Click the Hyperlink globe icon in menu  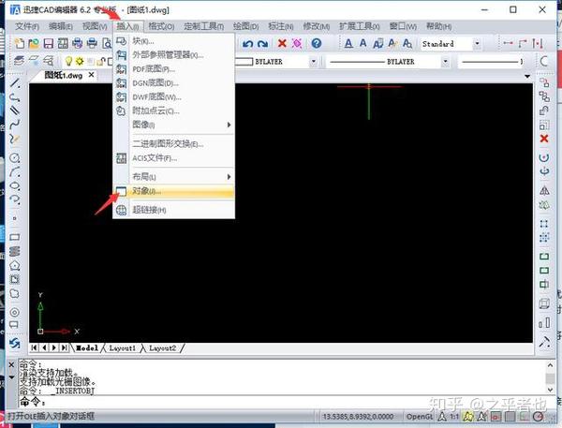(x=121, y=210)
